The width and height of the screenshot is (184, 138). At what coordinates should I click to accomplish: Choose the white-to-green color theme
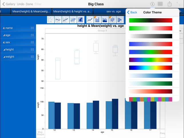[x=151, y=84]
